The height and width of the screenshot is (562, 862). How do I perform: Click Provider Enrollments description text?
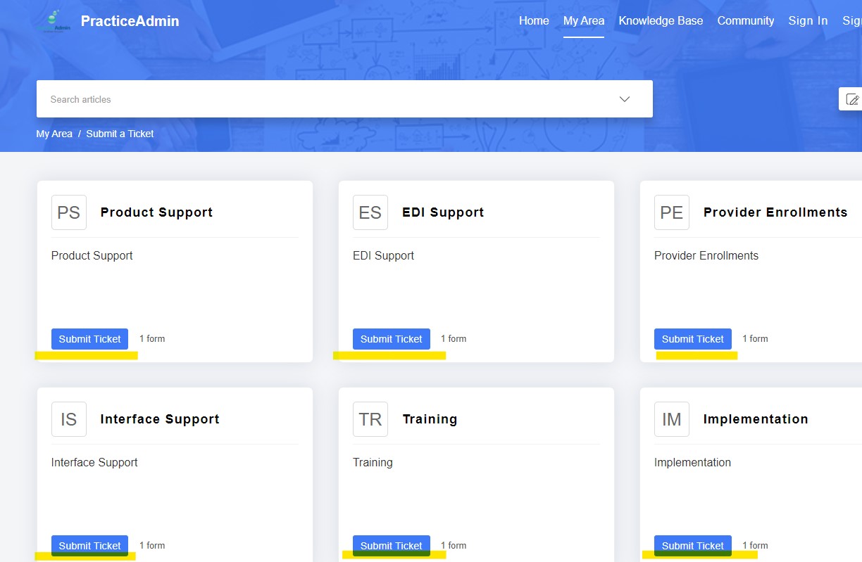(x=706, y=256)
